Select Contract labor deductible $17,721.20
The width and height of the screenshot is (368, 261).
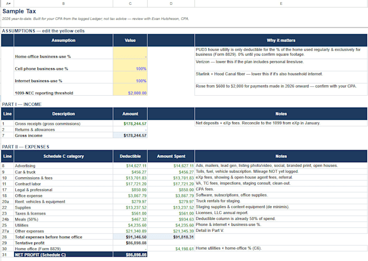coord(130,184)
